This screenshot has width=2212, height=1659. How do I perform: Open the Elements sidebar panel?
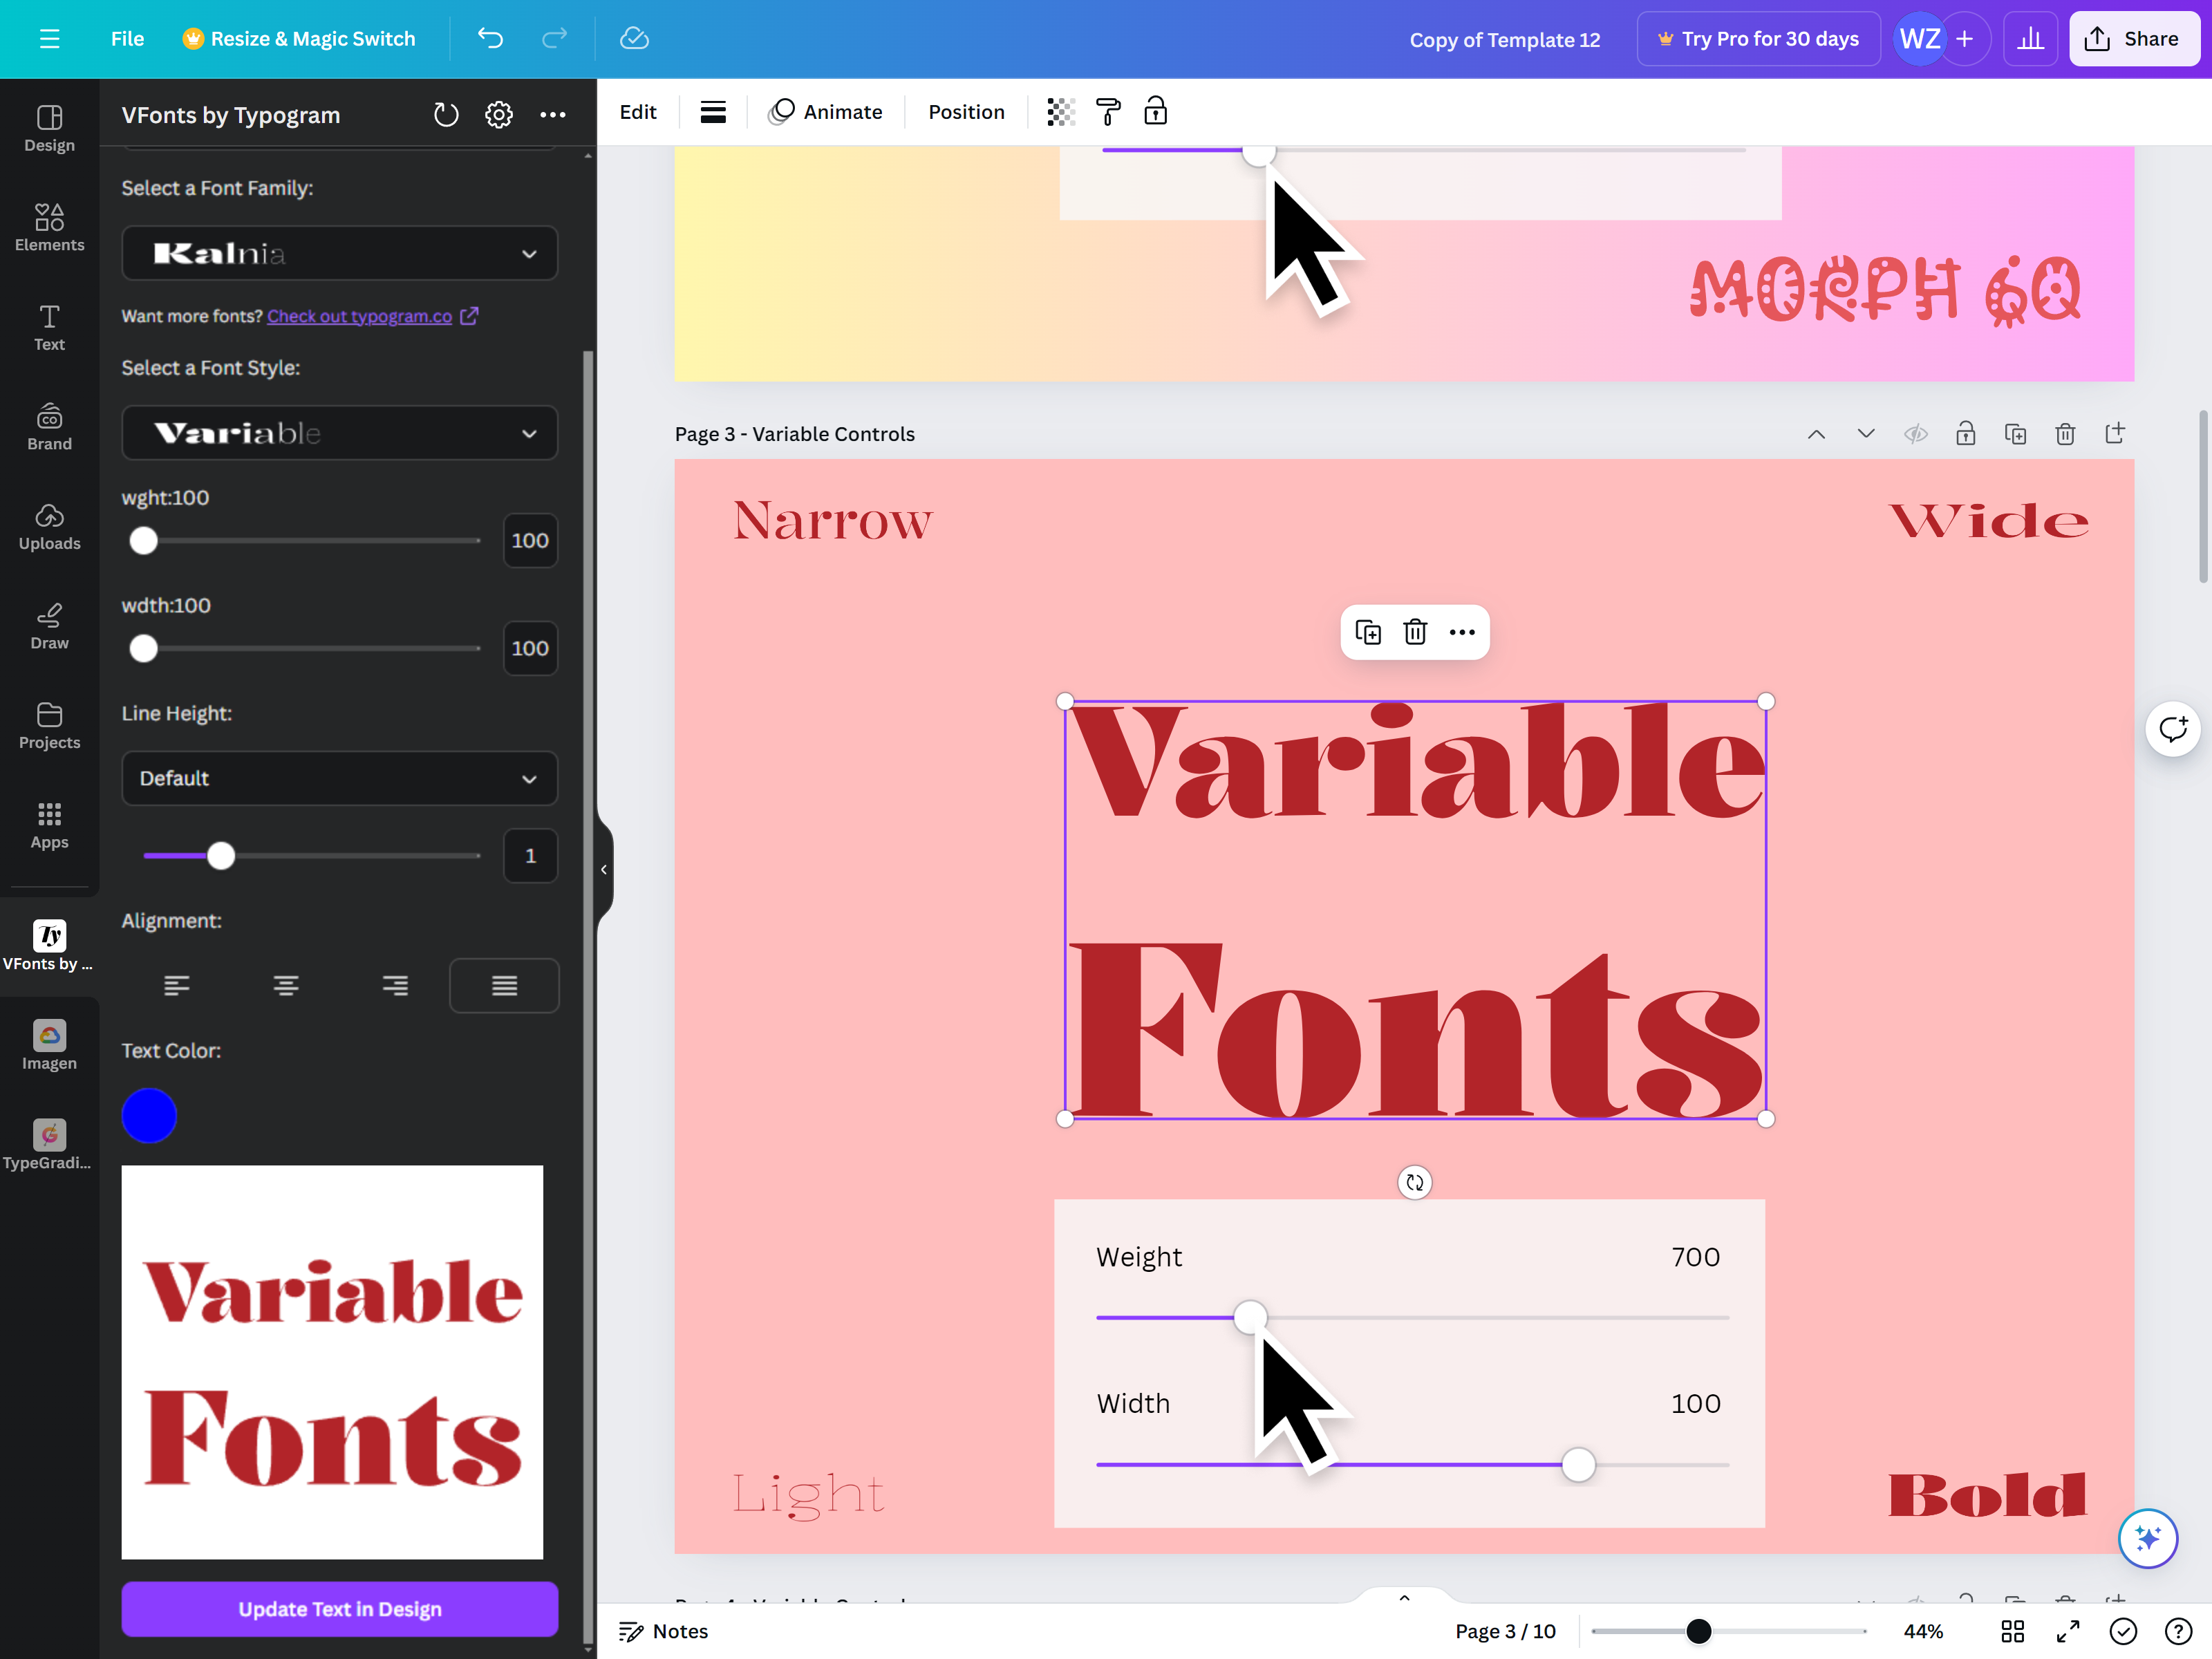(49, 227)
